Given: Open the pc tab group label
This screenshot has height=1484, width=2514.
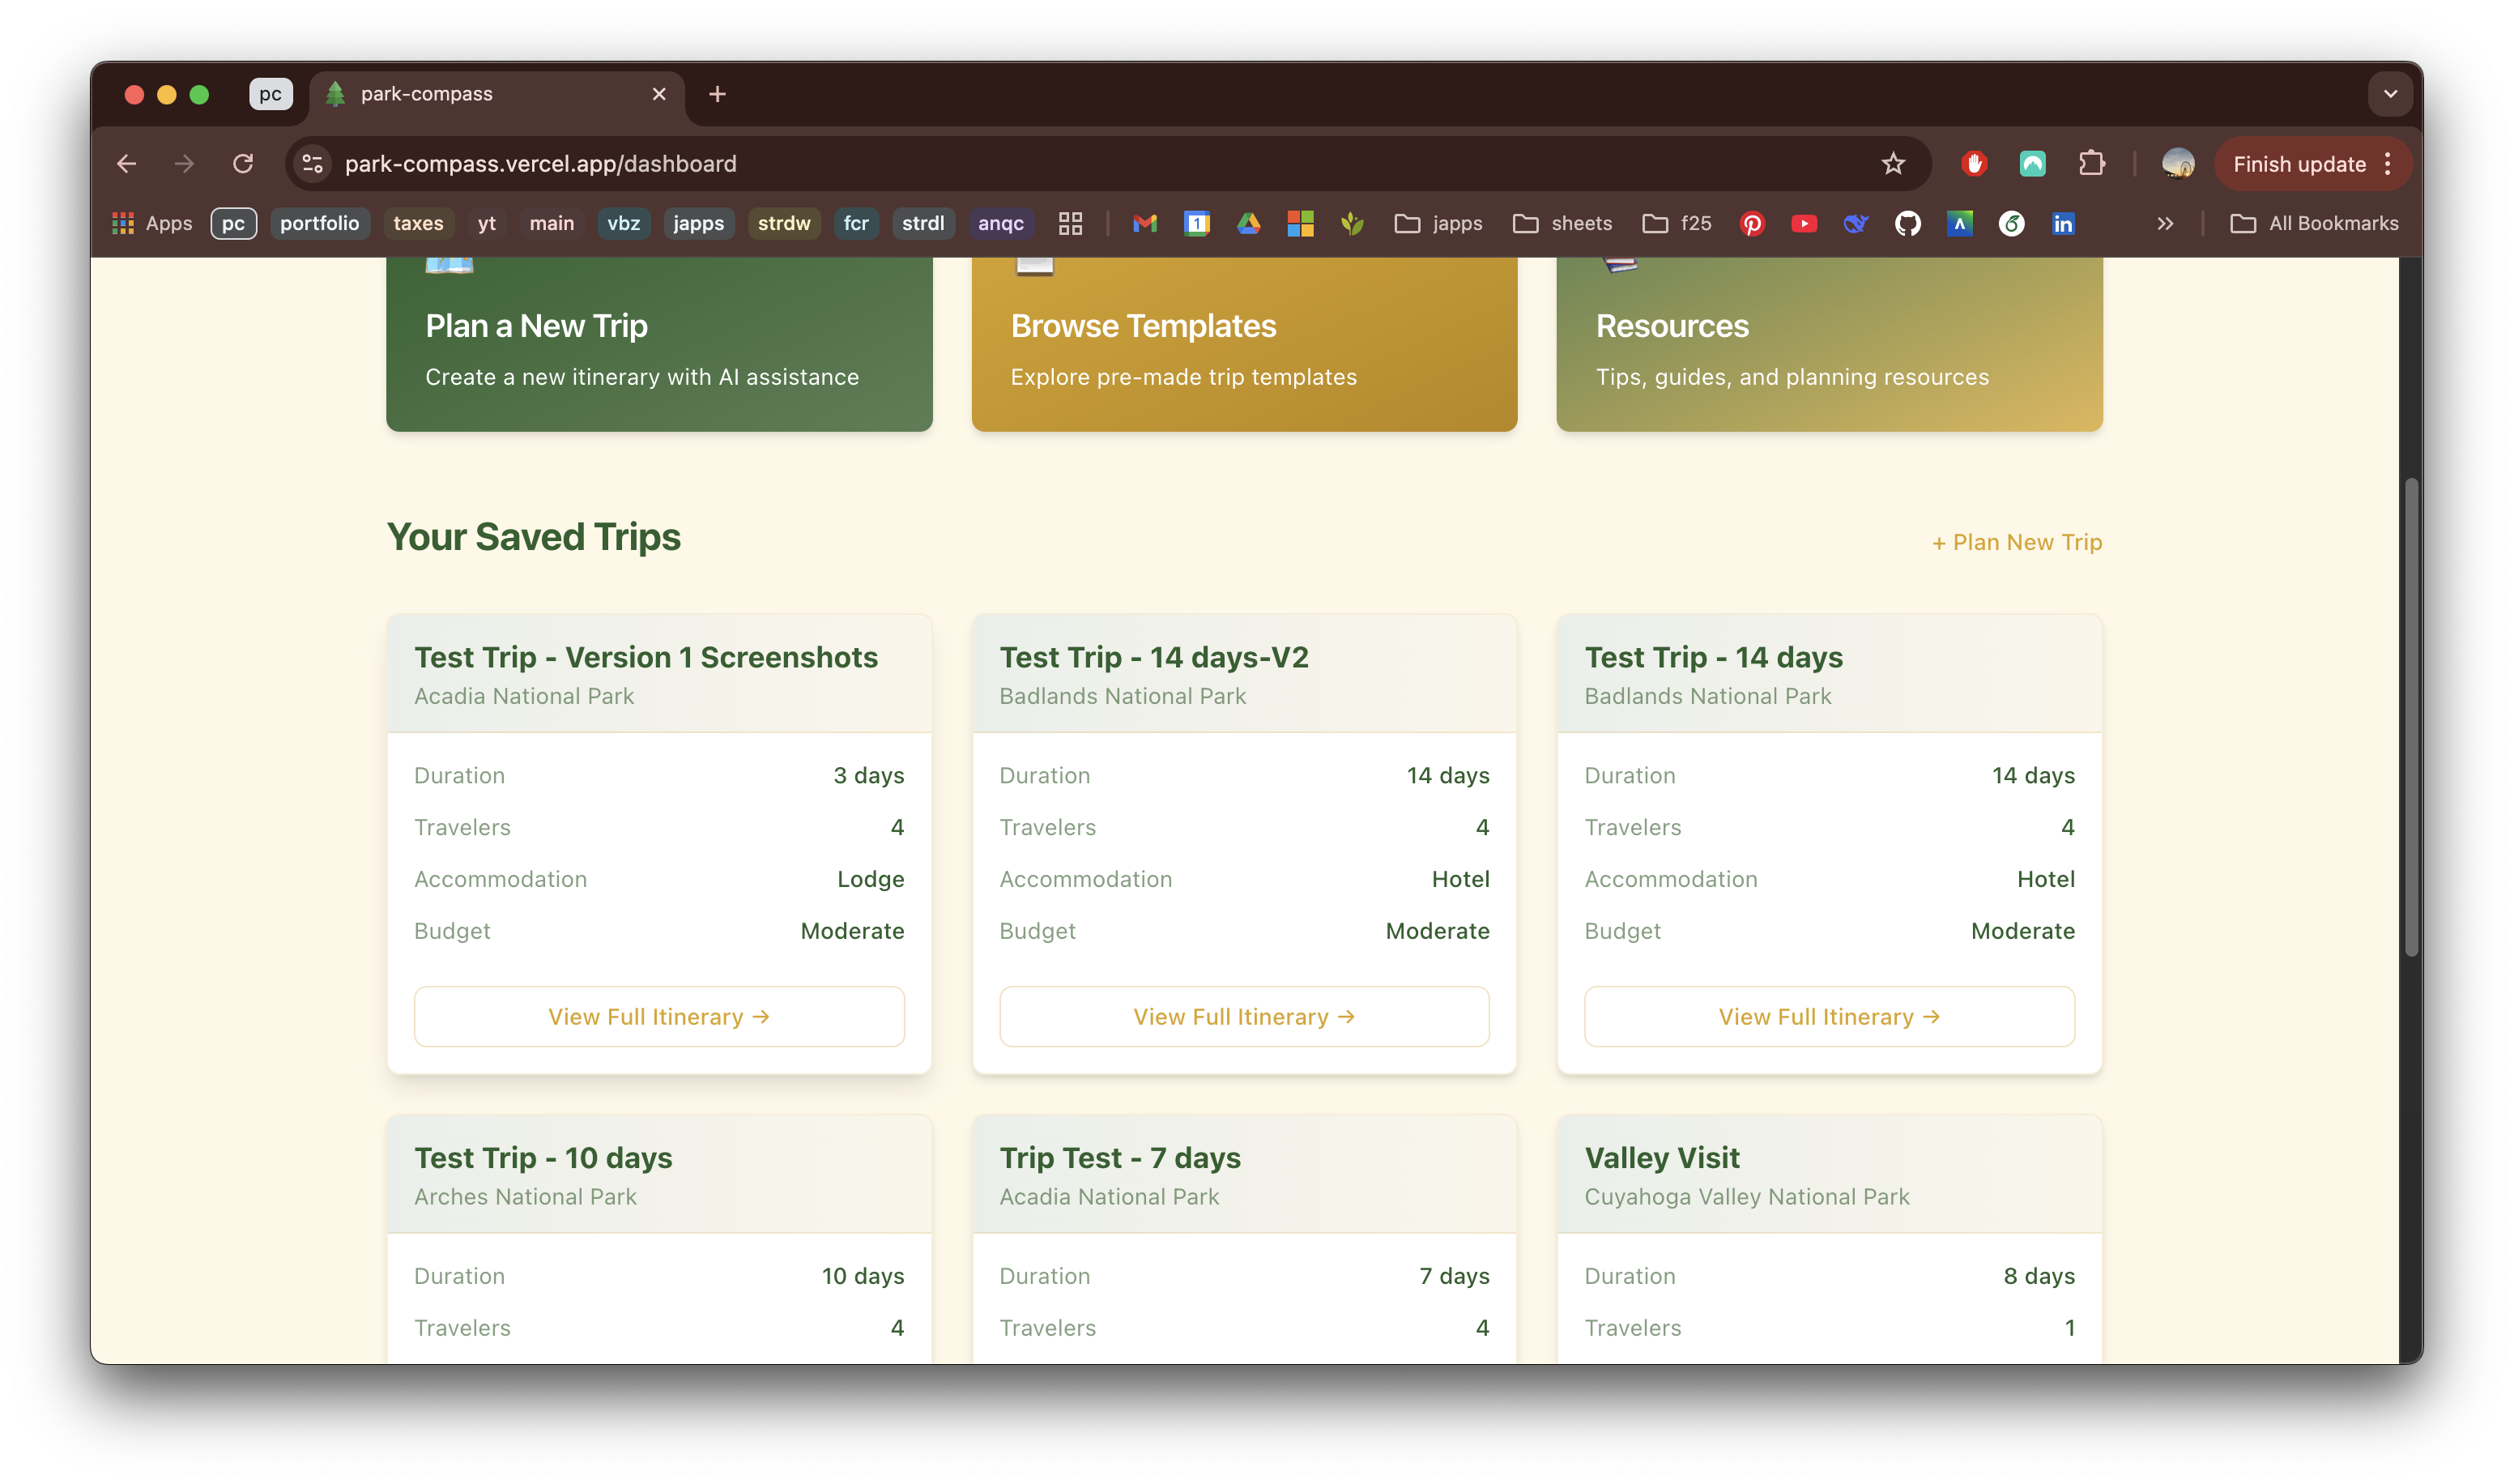Looking at the screenshot, I should (x=271, y=94).
